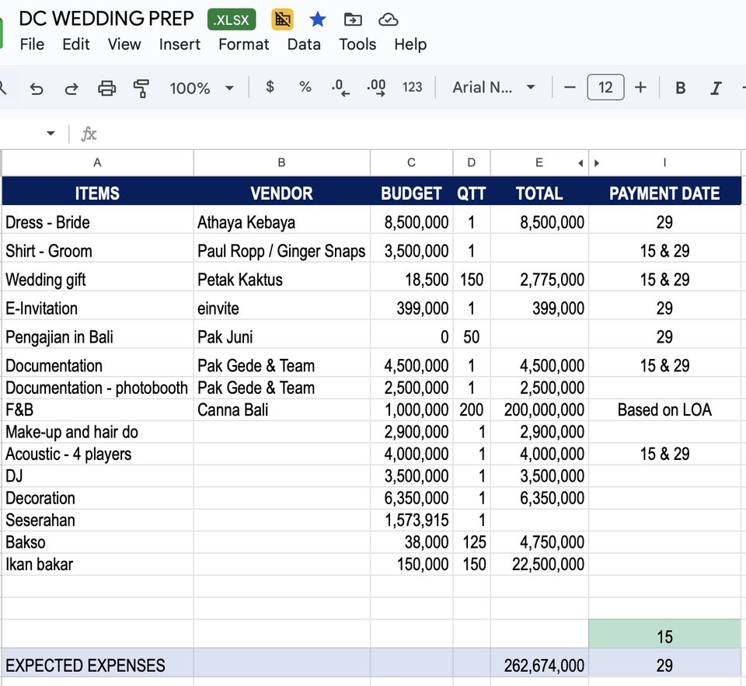Select the Dress - Bride cell
The image size is (746, 686).
click(x=98, y=221)
